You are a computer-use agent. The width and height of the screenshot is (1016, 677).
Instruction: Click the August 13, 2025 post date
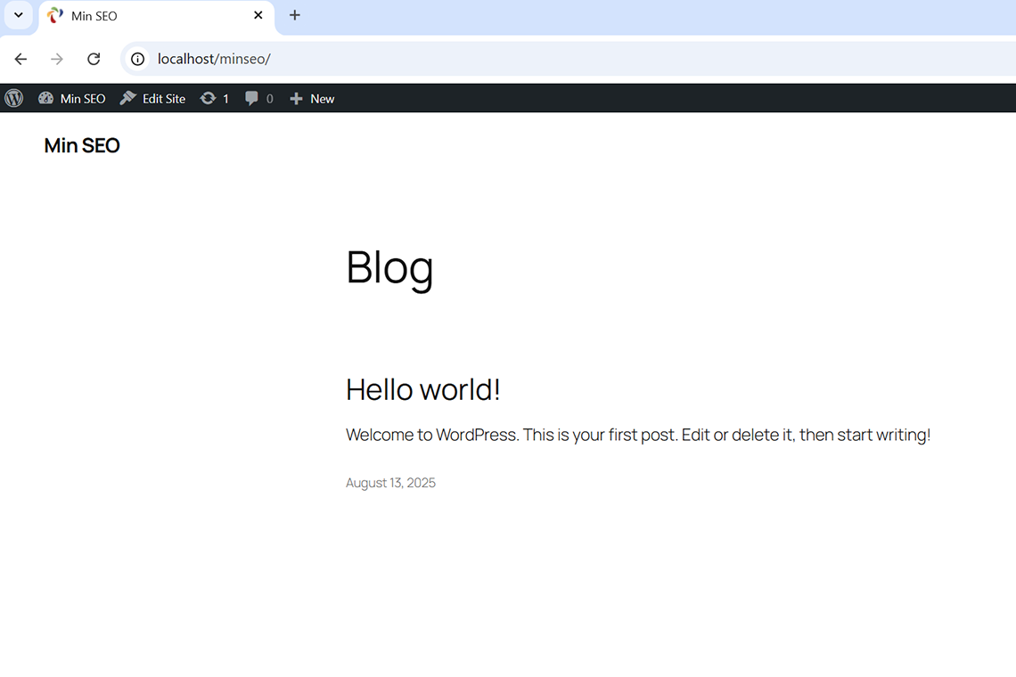(390, 483)
